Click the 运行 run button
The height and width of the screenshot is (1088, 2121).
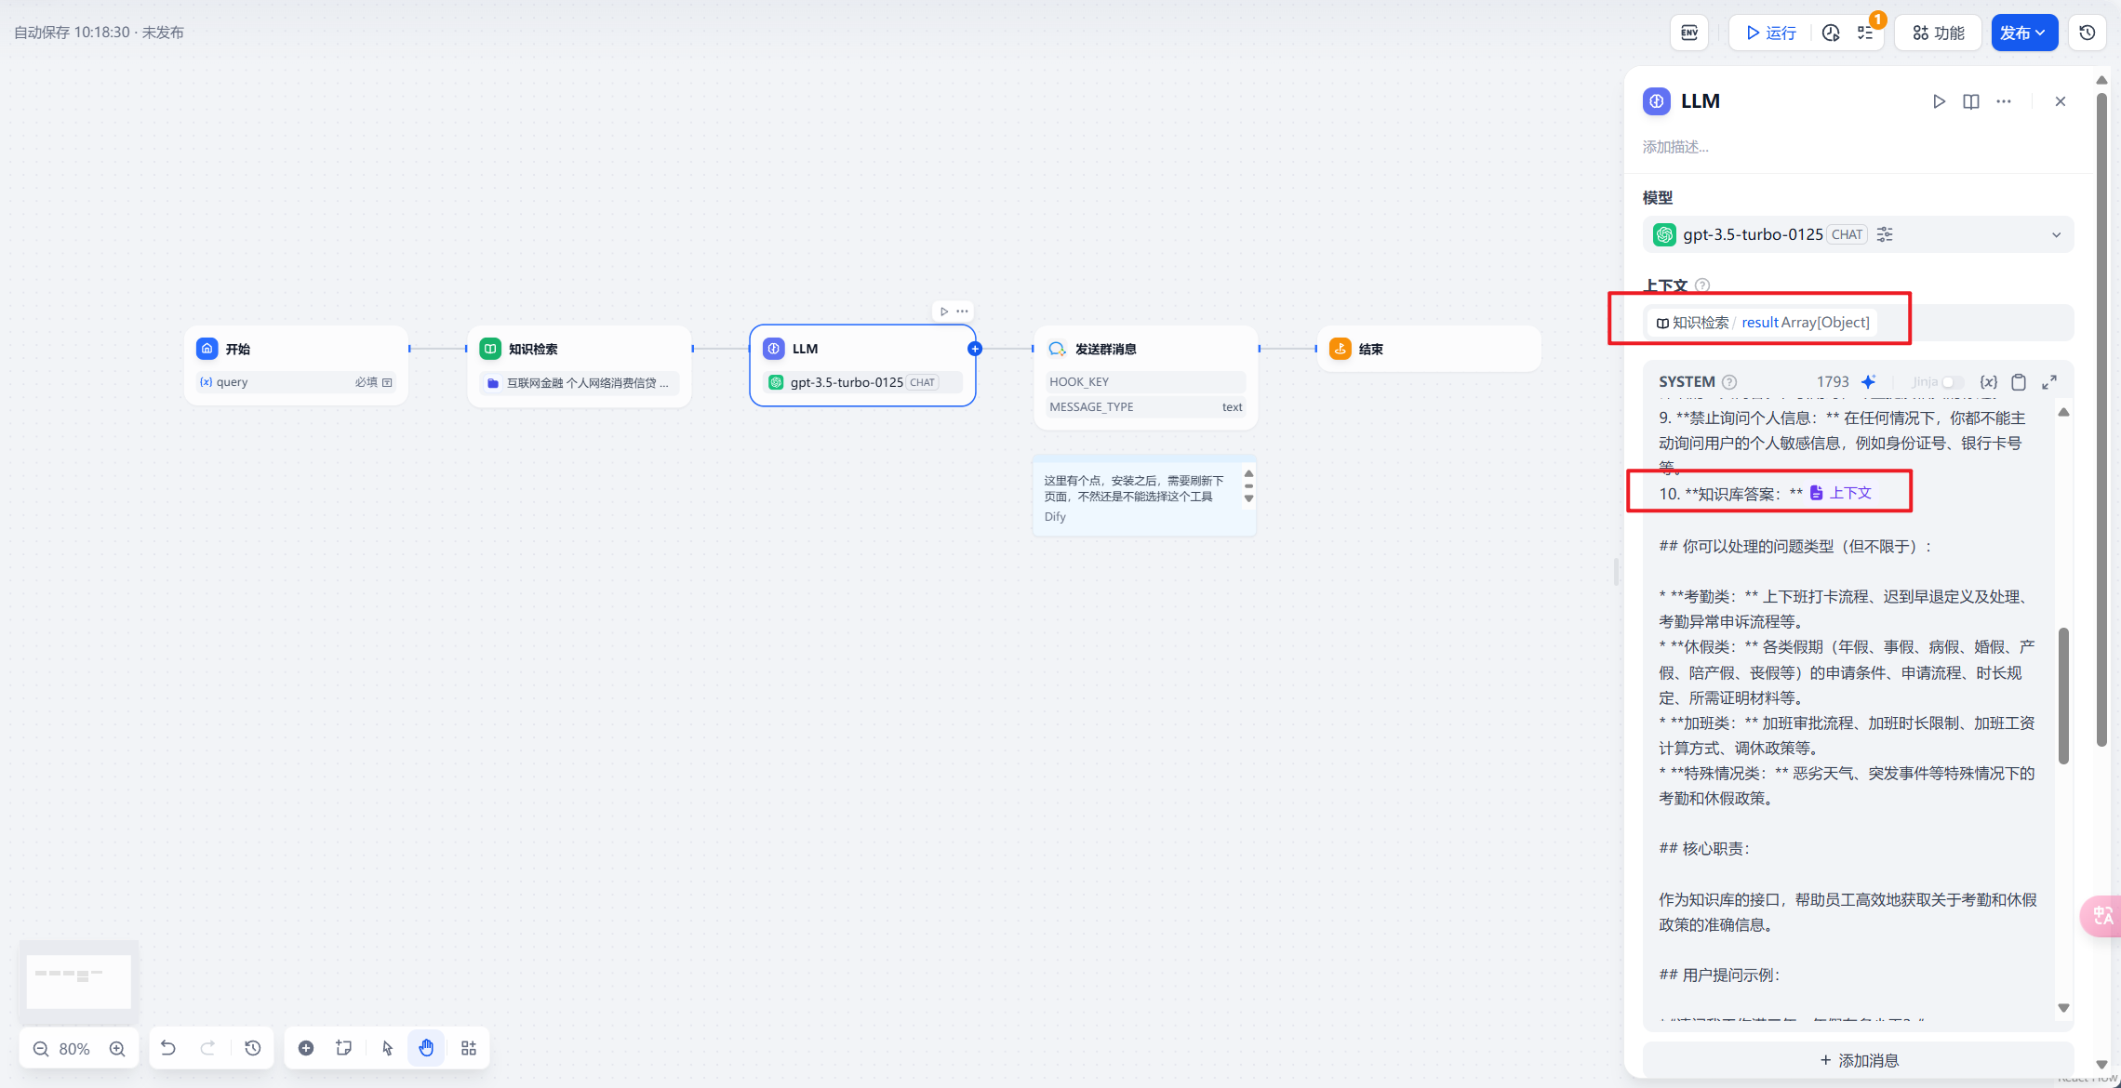click(x=1770, y=33)
